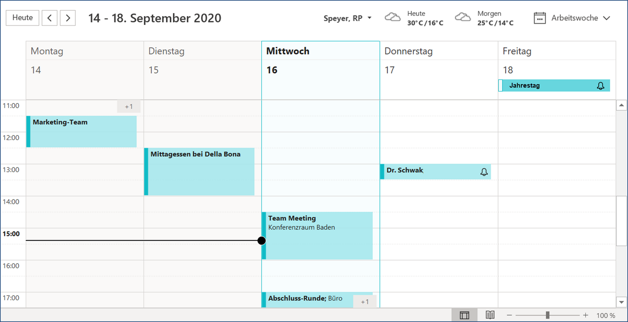Go to the previous week arrow
628x322 pixels.
50,18
